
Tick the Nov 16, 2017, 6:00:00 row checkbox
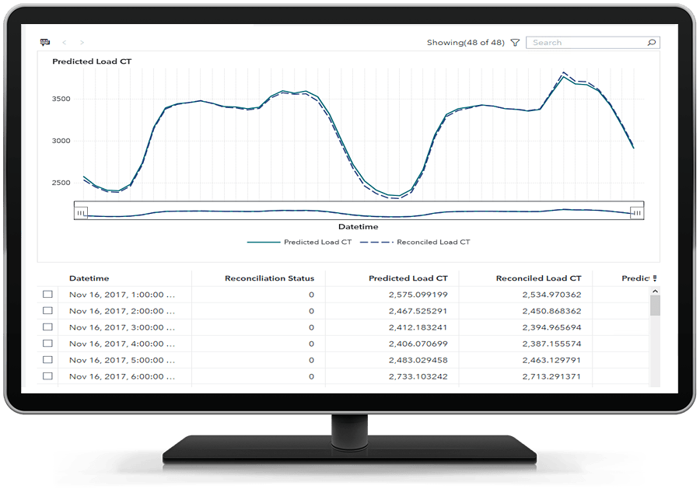[x=47, y=376]
